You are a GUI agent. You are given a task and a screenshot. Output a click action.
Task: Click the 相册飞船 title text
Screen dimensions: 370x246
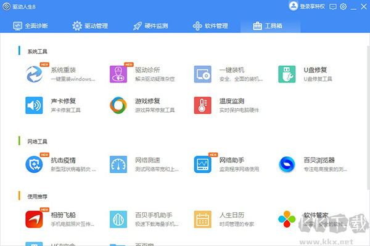pos(64,215)
